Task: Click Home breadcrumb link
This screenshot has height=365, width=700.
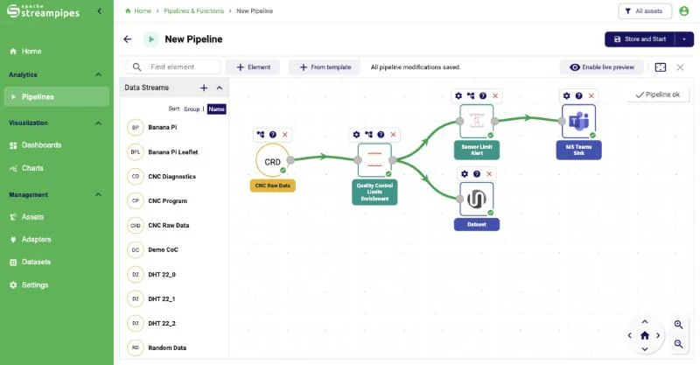Action: (138, 11)
